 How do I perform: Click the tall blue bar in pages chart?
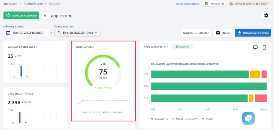click(21, 71)
